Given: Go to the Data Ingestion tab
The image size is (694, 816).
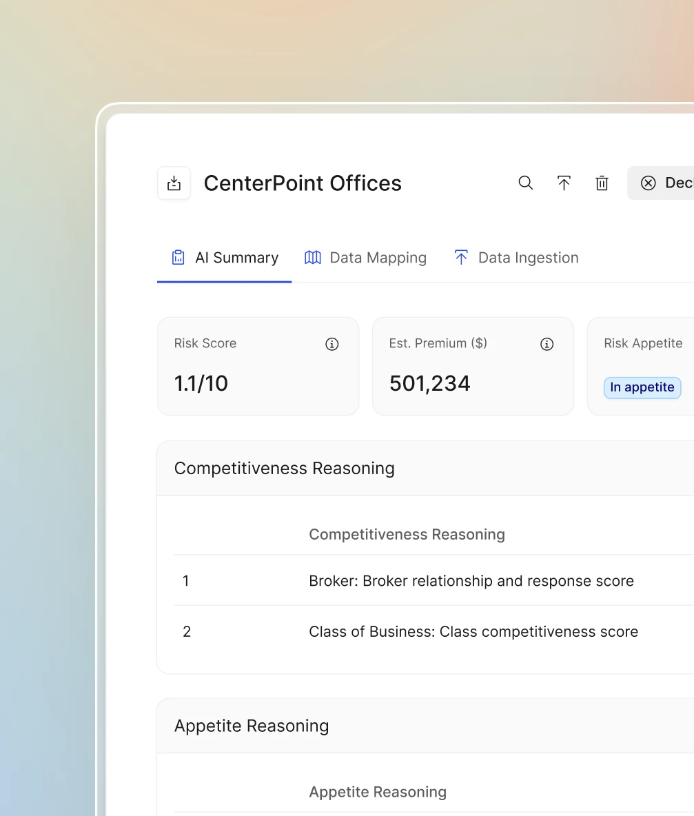Looking at the screenshot, I should pyautogui.click(x=516, y=258).
